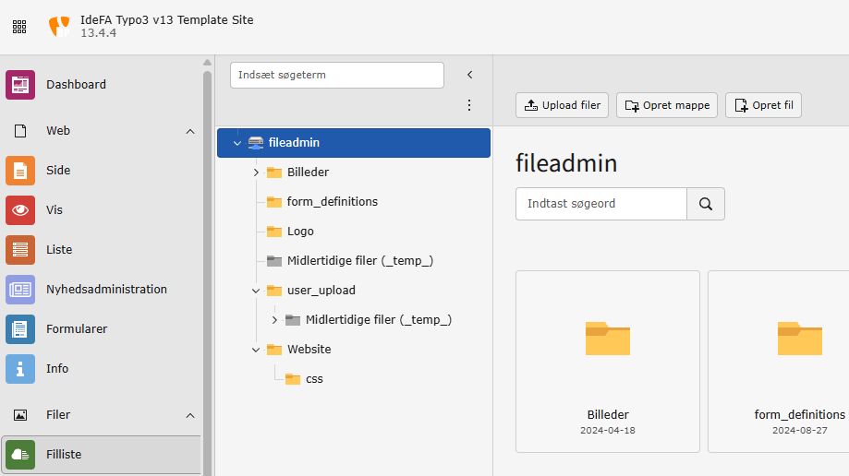Viewport: 849px width, 476px height.
Task: Click the search magnifier button
Action: (x=706, y=204)
